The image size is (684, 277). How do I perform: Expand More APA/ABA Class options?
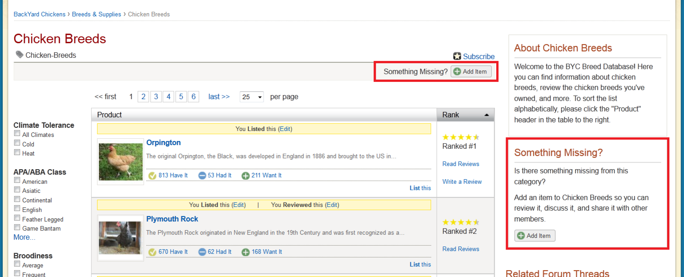24,237
